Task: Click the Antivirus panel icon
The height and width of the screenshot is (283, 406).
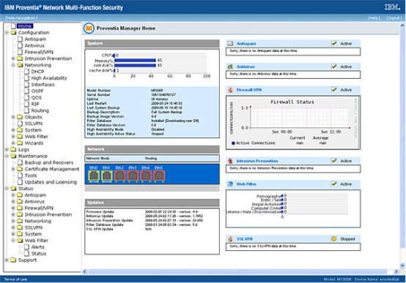Action: [x=230, y=67]
